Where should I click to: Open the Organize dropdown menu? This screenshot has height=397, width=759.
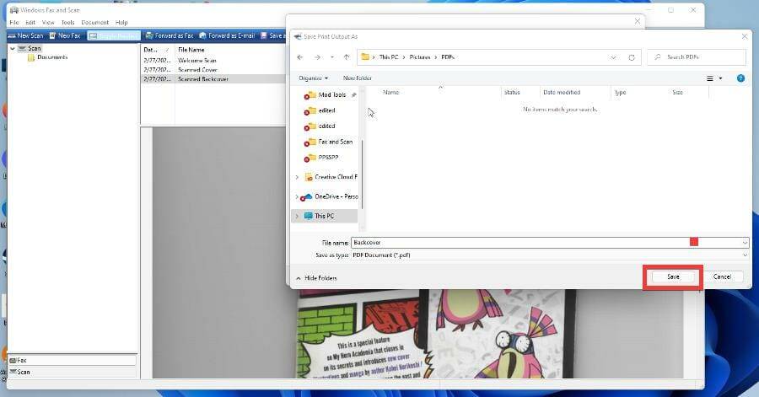pos(313,78)
